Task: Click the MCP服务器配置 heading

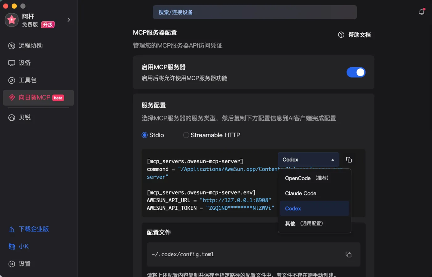Action: pos(155,33)
